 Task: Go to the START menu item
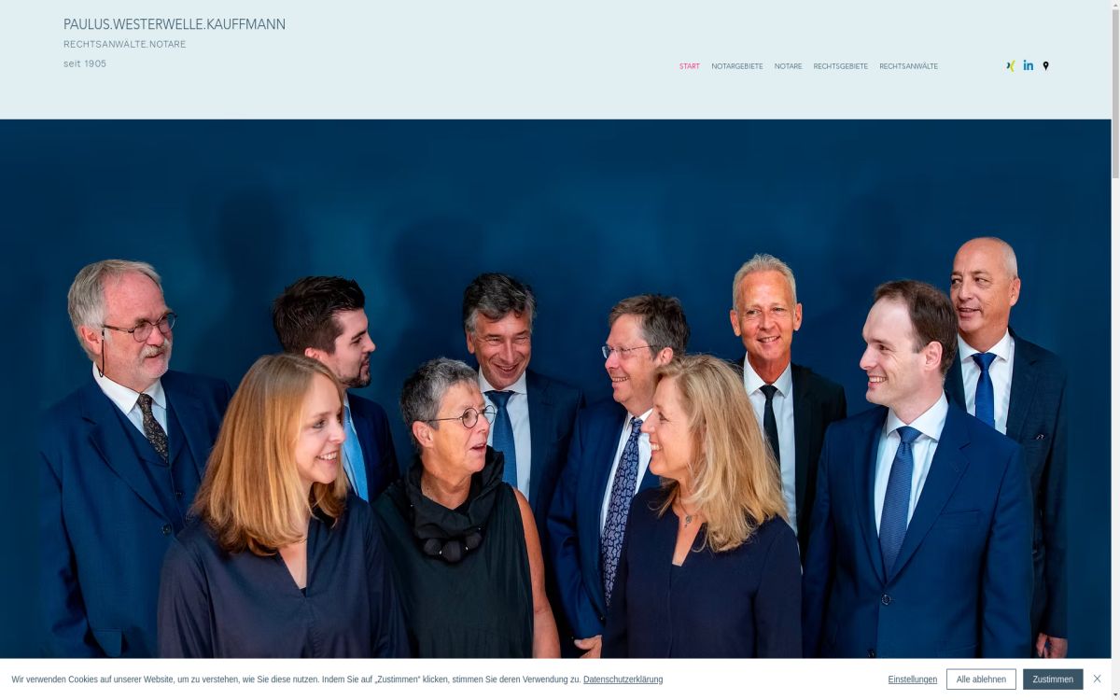tap(689, 66)
